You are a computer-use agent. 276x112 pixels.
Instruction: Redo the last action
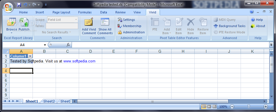tap(34, 5)
